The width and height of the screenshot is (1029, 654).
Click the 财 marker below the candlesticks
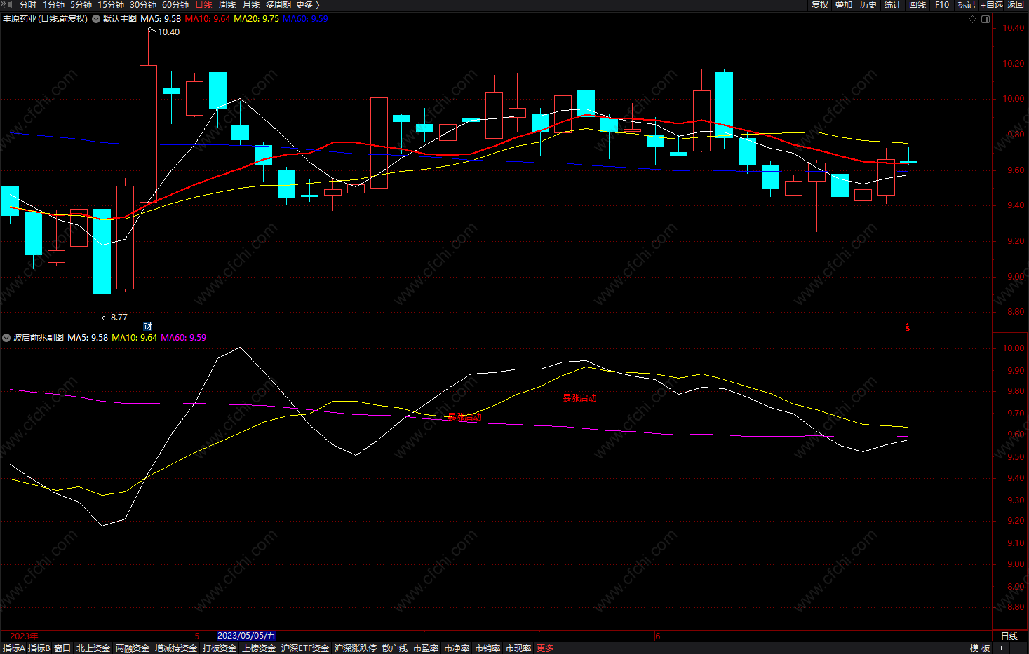pyautogui.click(x=147, y=326)
